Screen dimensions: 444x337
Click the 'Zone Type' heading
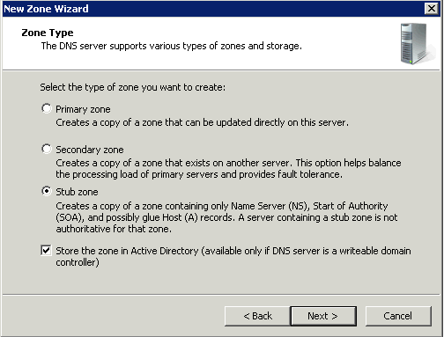coord(48,33)
